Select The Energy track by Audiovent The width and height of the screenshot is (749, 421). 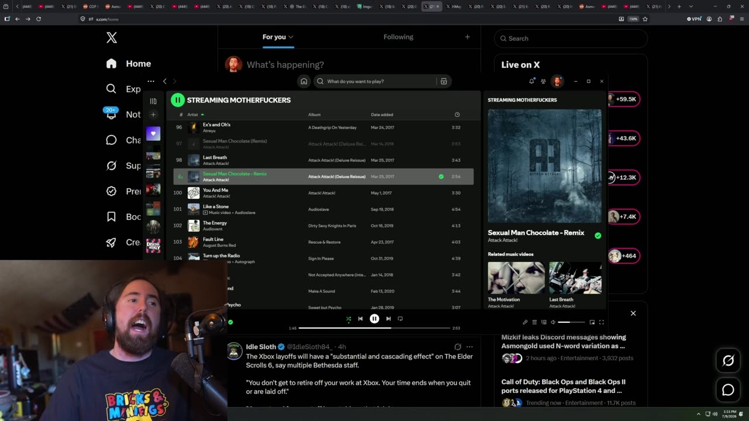(324, 226)
